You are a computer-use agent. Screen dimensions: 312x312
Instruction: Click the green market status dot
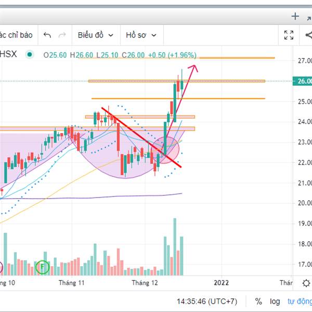click(x=30, y=54)
